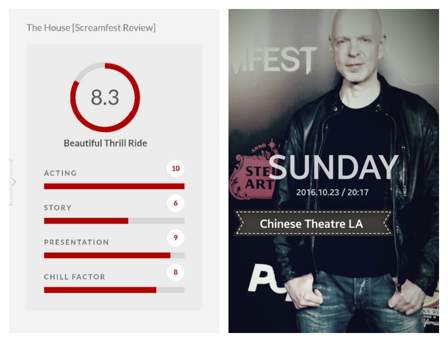Click the Beautiful Thrill Ride verdict text
The height and width of the screenshot is (342, 448).
[x=105, y=143]
